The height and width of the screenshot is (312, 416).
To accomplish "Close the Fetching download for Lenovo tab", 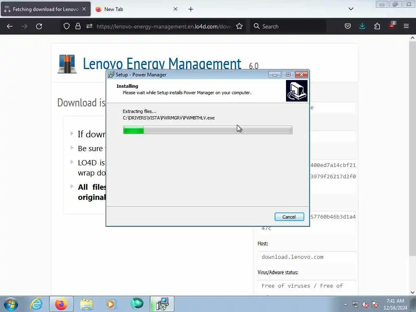I will pos(84,9).
